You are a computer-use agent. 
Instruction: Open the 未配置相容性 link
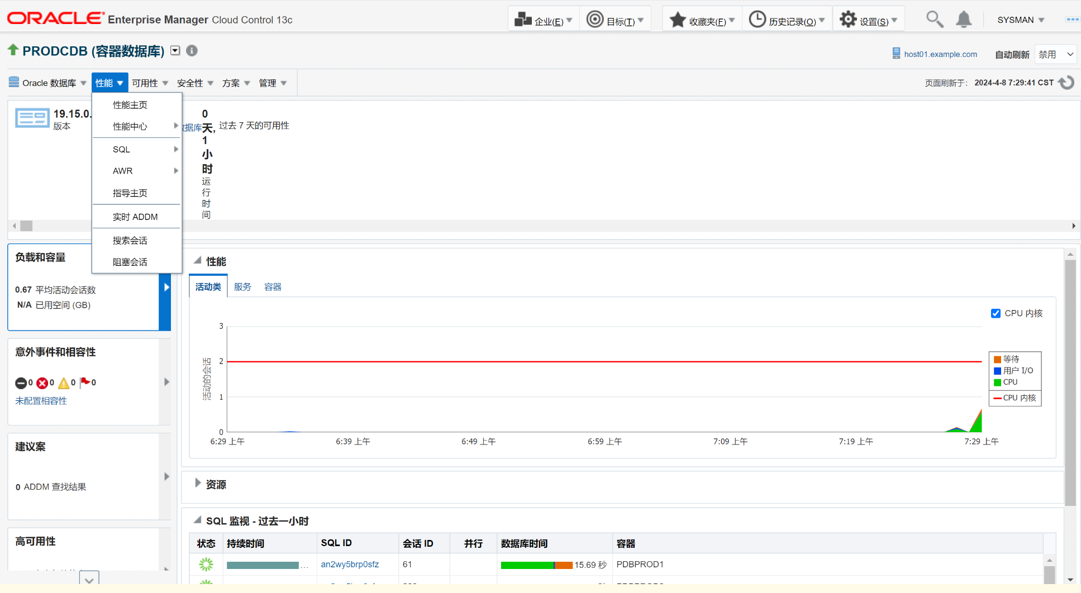click(x=41, y=401)
